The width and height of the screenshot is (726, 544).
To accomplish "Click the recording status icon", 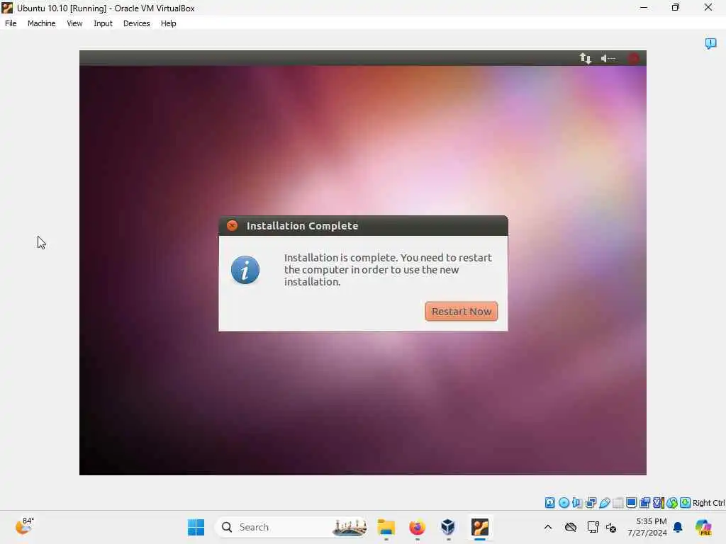I will pyautogui.click(x=645, y=502).
